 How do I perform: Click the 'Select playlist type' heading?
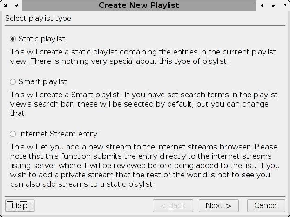tap(38, 19)
